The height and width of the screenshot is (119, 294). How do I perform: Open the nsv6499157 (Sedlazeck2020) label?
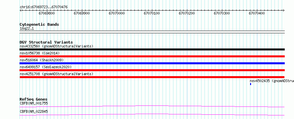(x=46, y=67)
